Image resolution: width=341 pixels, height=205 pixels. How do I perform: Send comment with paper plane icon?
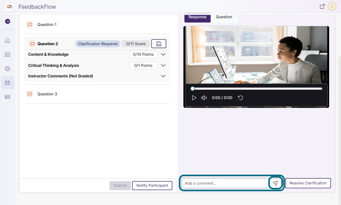click(x=275, y=183)
